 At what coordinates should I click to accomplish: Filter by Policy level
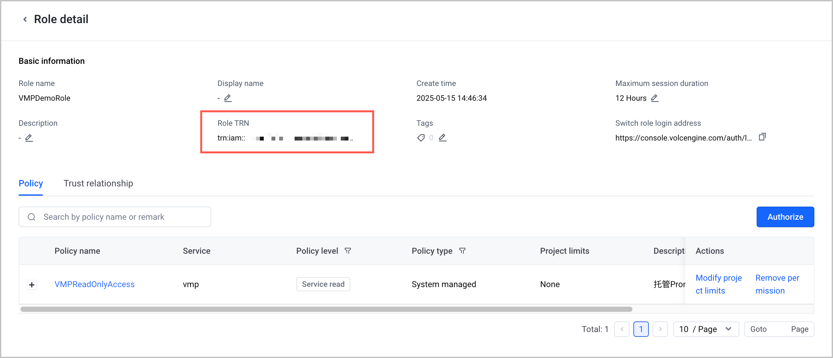pos(348,251)
